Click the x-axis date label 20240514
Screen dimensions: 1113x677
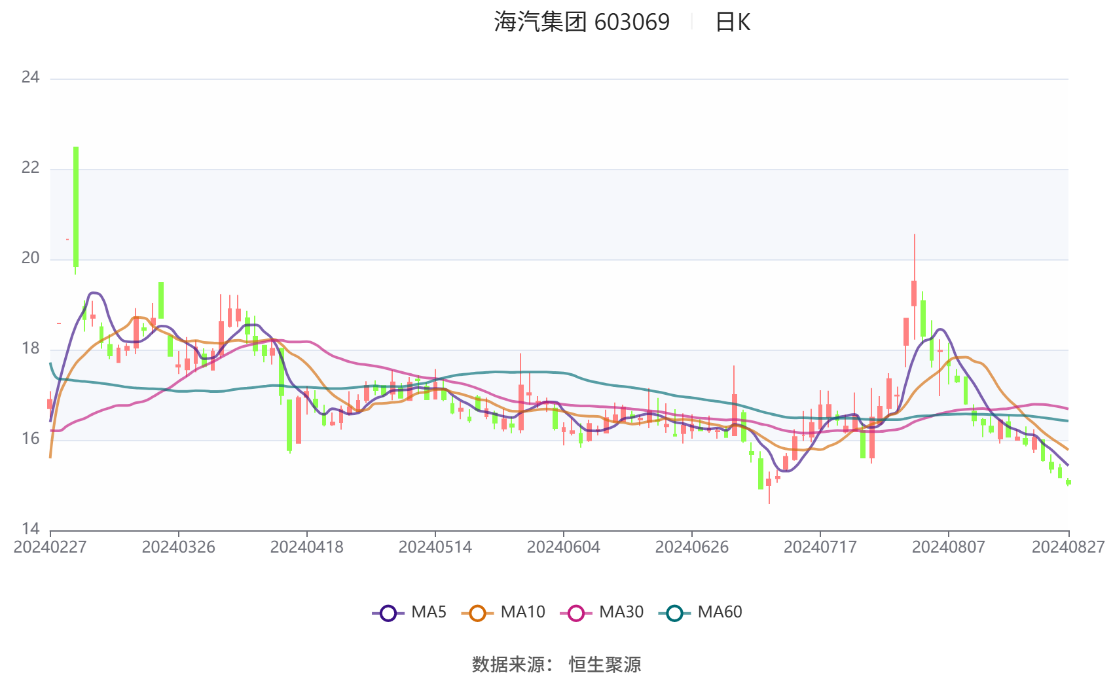435,547
